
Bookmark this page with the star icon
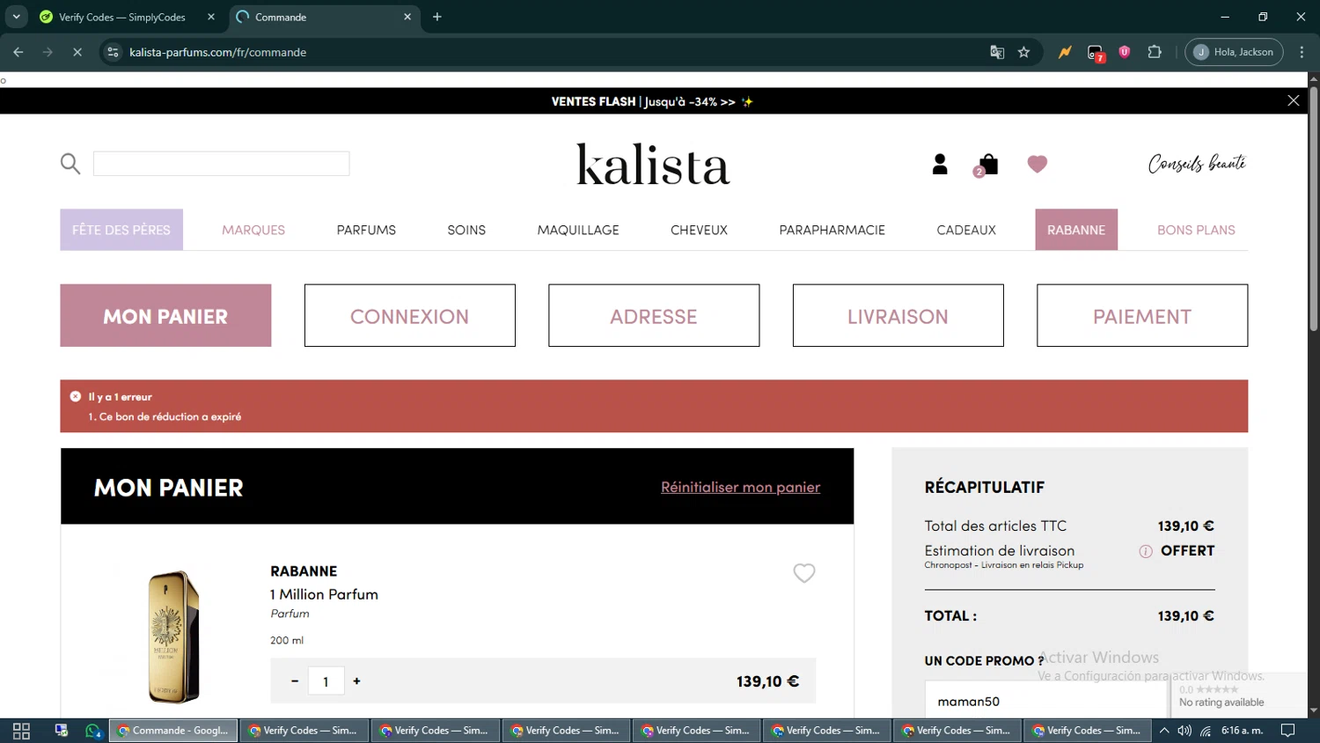1023,52
